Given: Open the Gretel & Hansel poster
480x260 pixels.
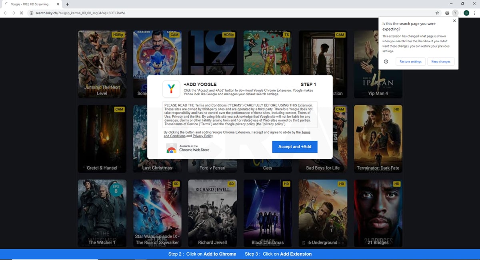Looking at the screenshot, I should 102,139.
